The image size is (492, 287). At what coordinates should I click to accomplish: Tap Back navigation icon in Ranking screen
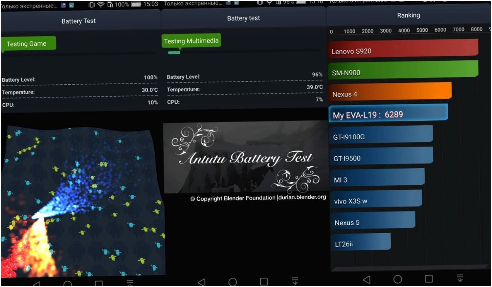pos(367,279)
